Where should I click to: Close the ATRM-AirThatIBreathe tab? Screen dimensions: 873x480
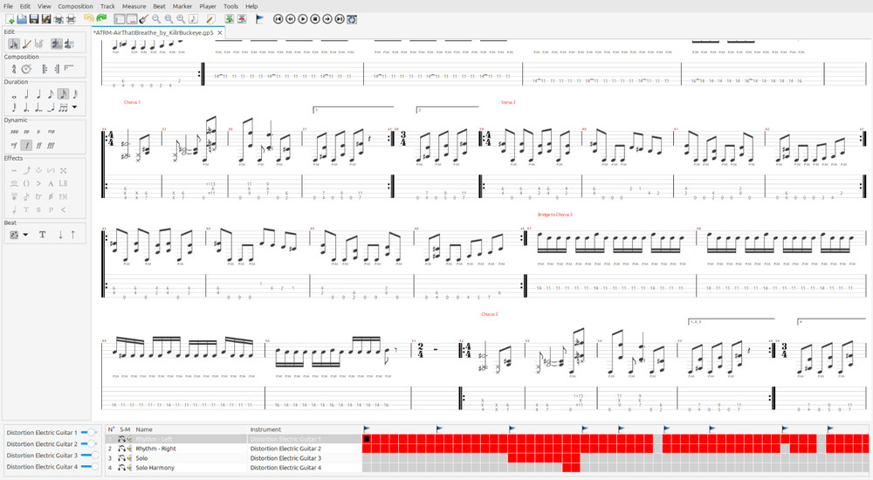click(x=220, y=33)
